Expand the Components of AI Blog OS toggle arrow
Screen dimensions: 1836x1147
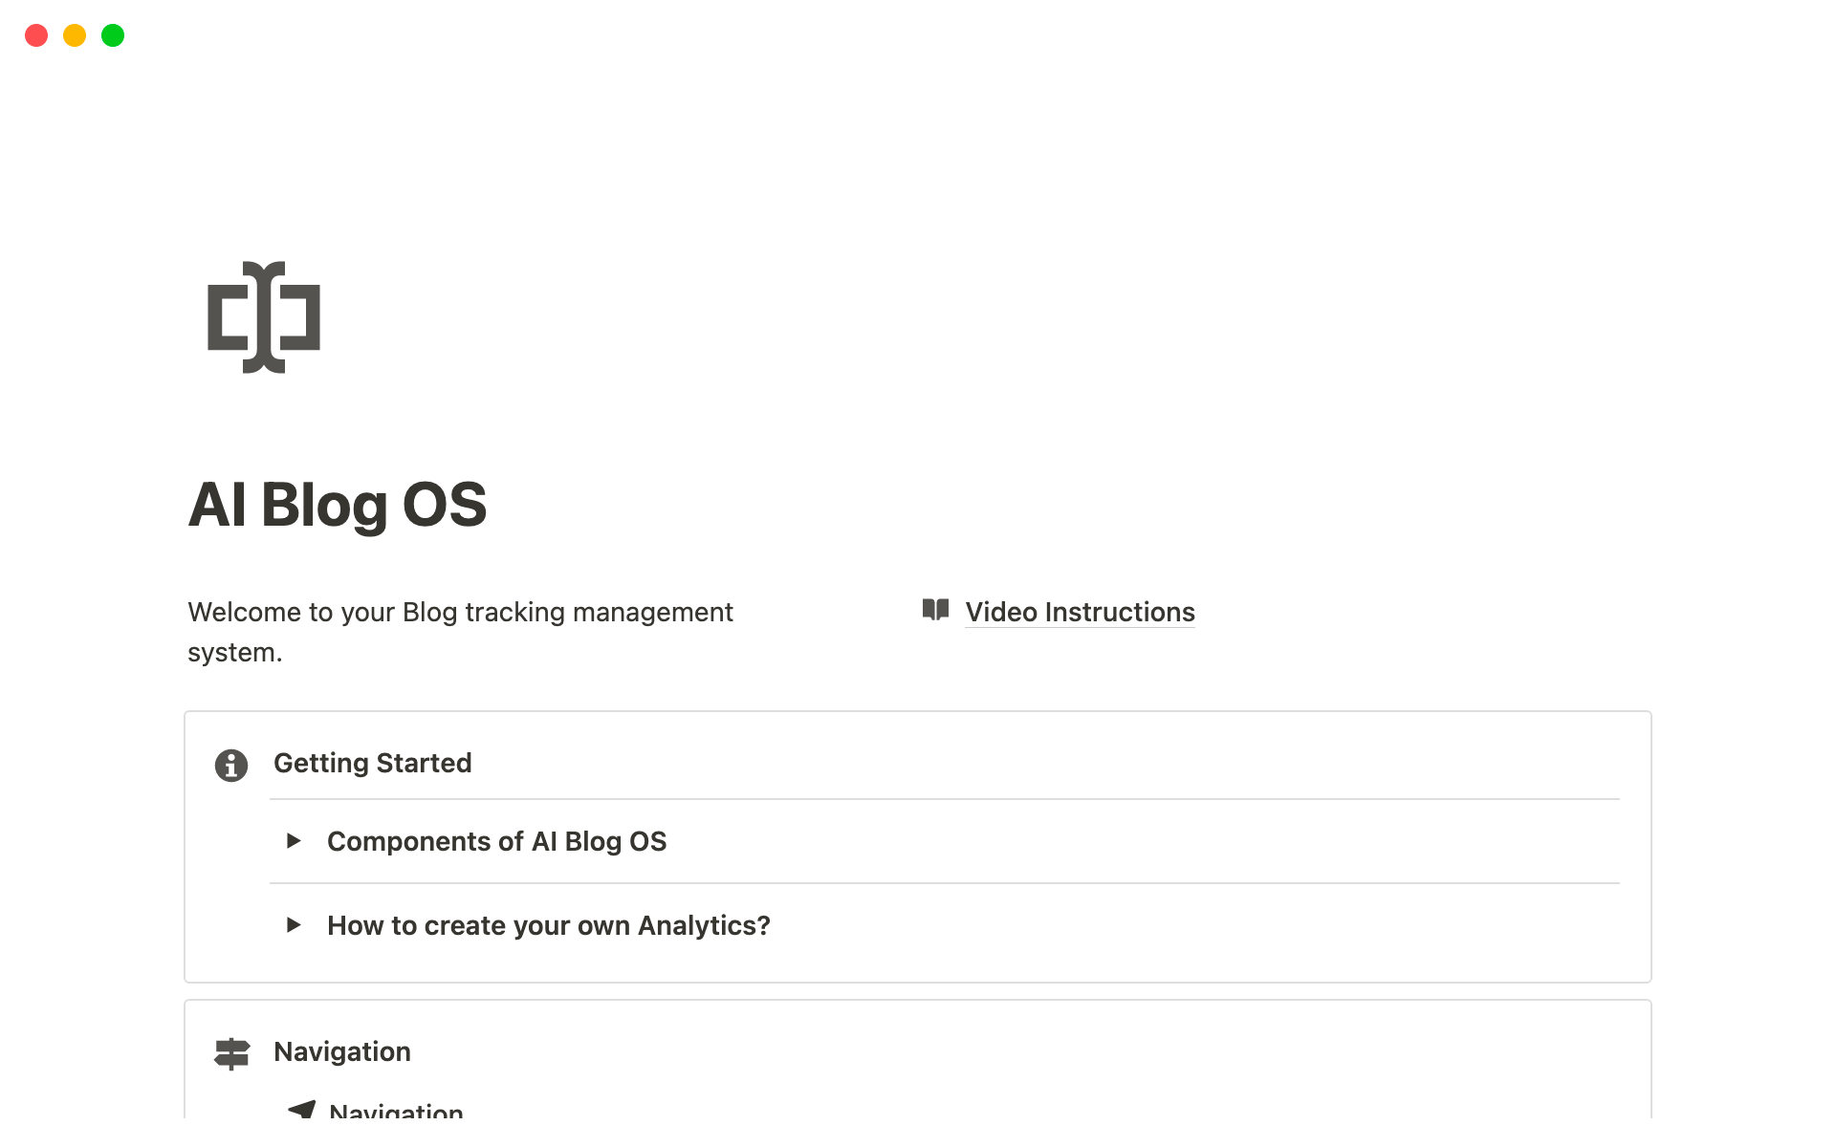click(x=294, y=841)
